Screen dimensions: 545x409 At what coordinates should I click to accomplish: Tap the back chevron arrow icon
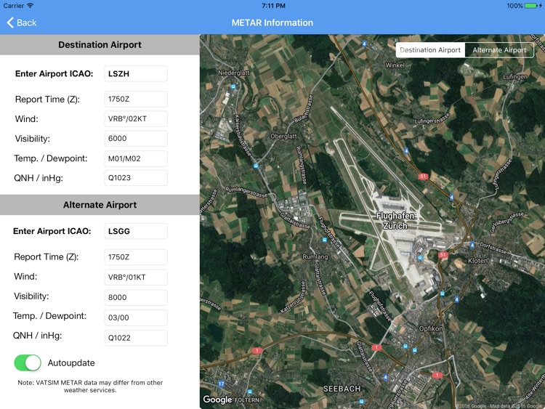10,23
